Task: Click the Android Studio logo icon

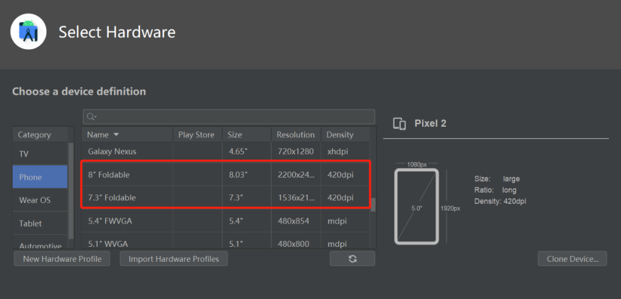Action: [28, 32]
